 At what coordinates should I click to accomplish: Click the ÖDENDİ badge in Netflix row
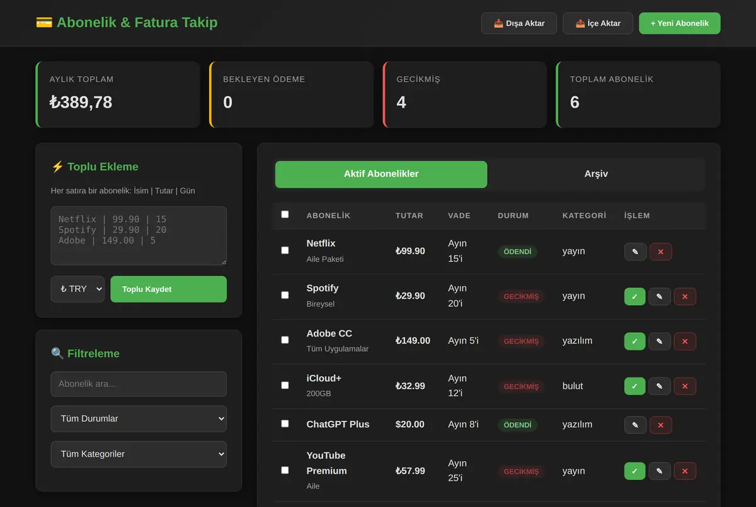517,252
